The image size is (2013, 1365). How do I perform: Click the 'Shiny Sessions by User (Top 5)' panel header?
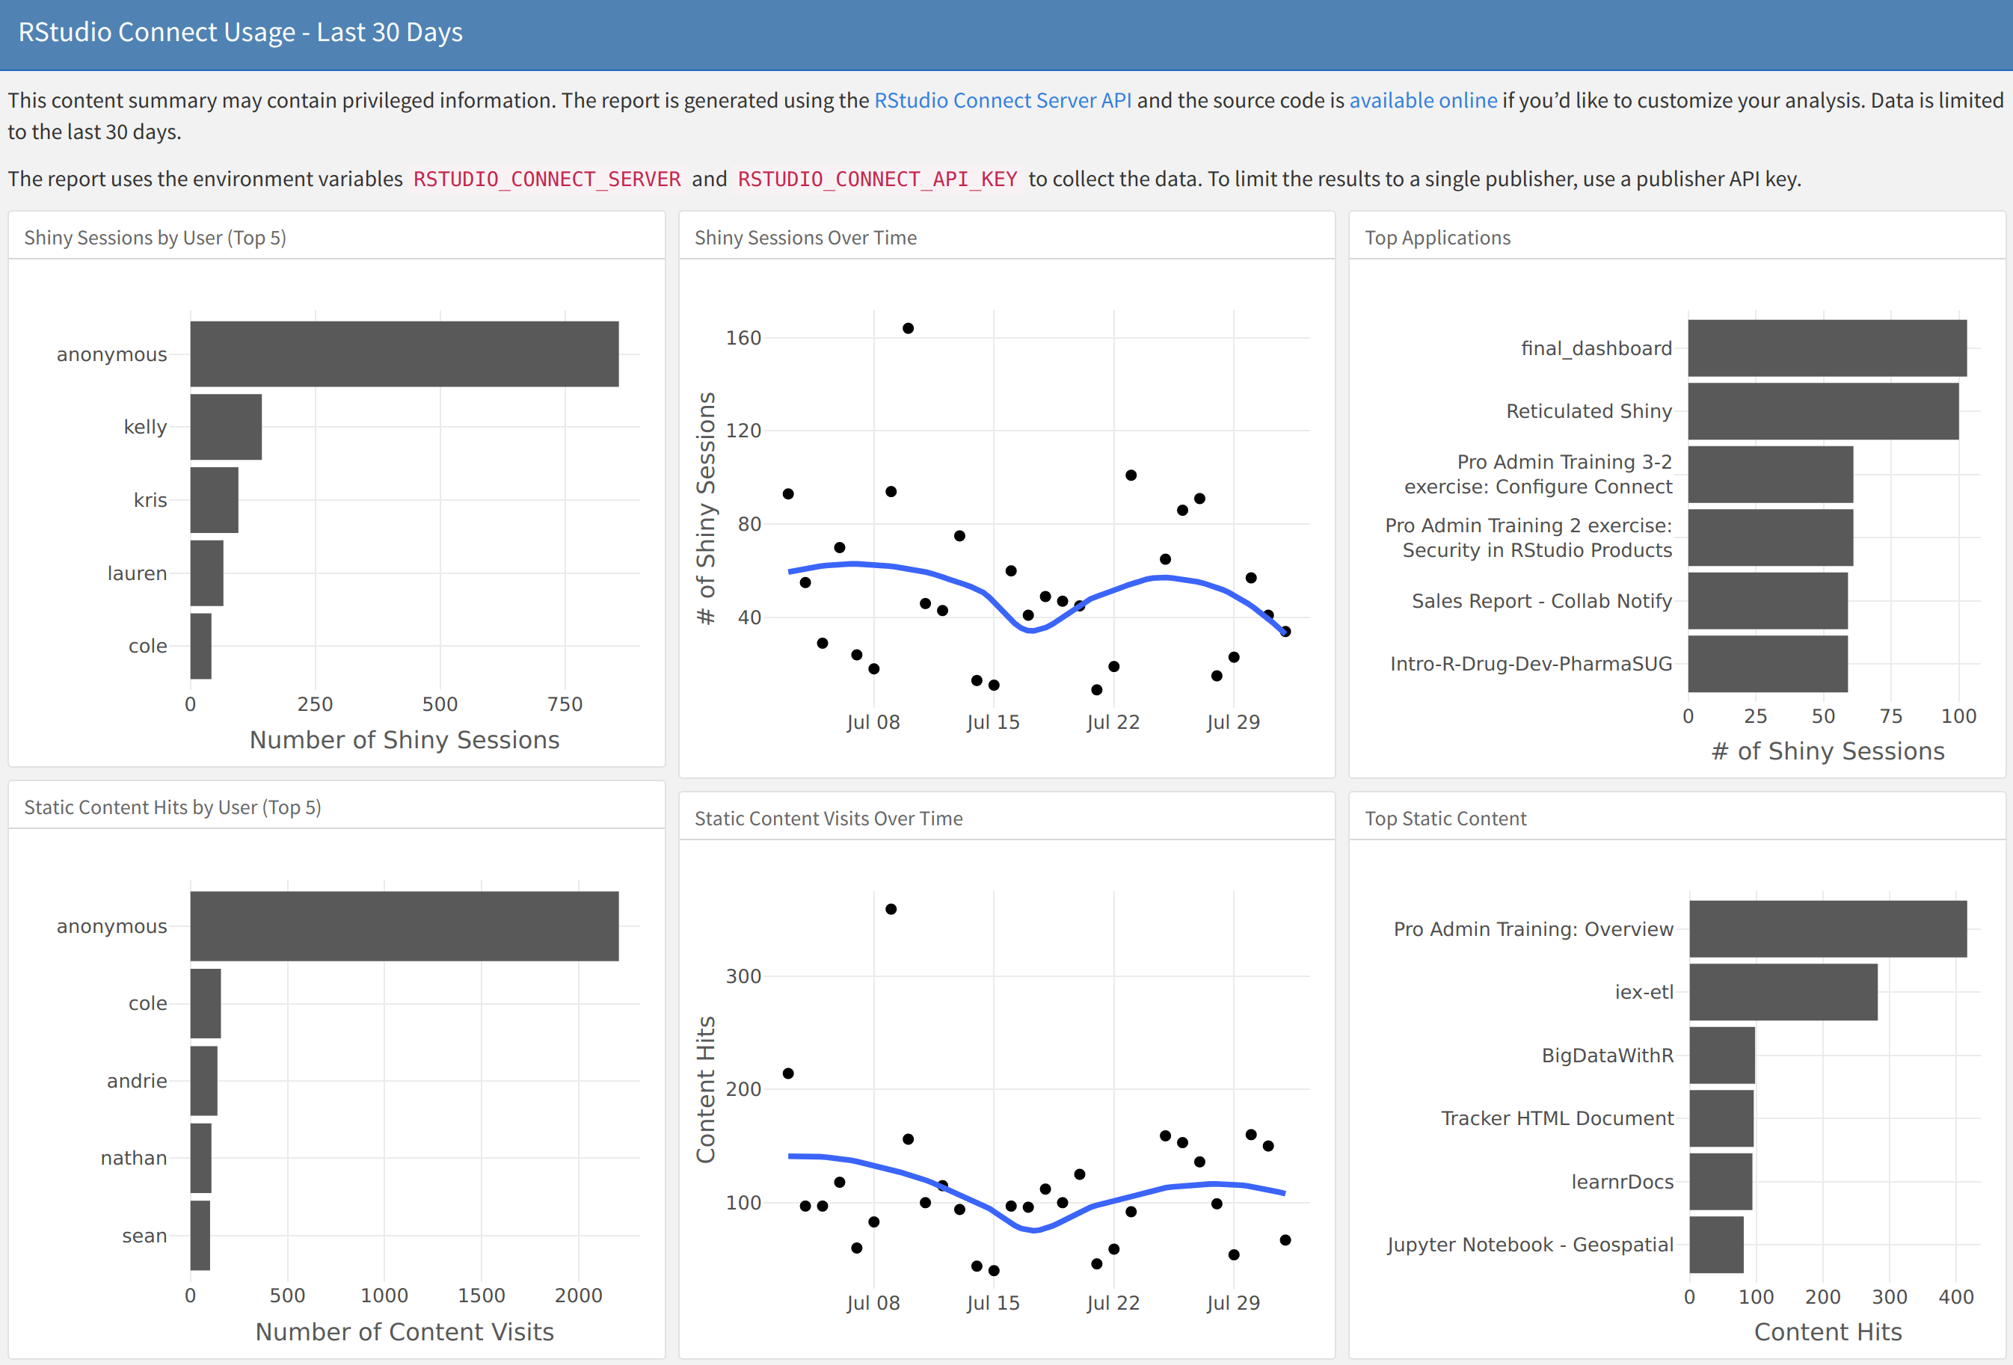pyautogui.click(x=155, y=237)
